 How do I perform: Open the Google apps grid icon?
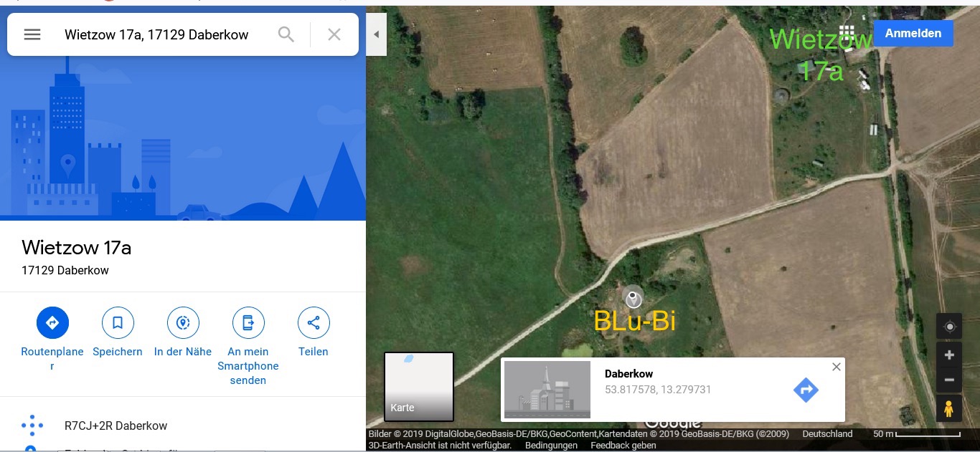[847, 34]
